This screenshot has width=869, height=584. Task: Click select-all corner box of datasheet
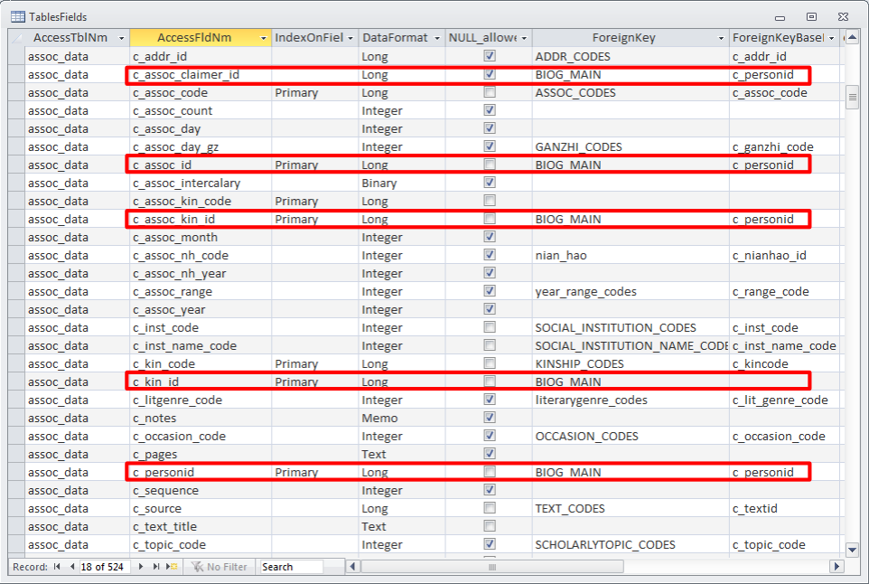(x=16, y=38)
